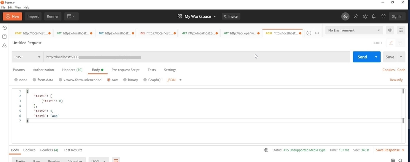Click the pencil edit icon beside BUILD
Screen dimensions: 410x162
391,43
